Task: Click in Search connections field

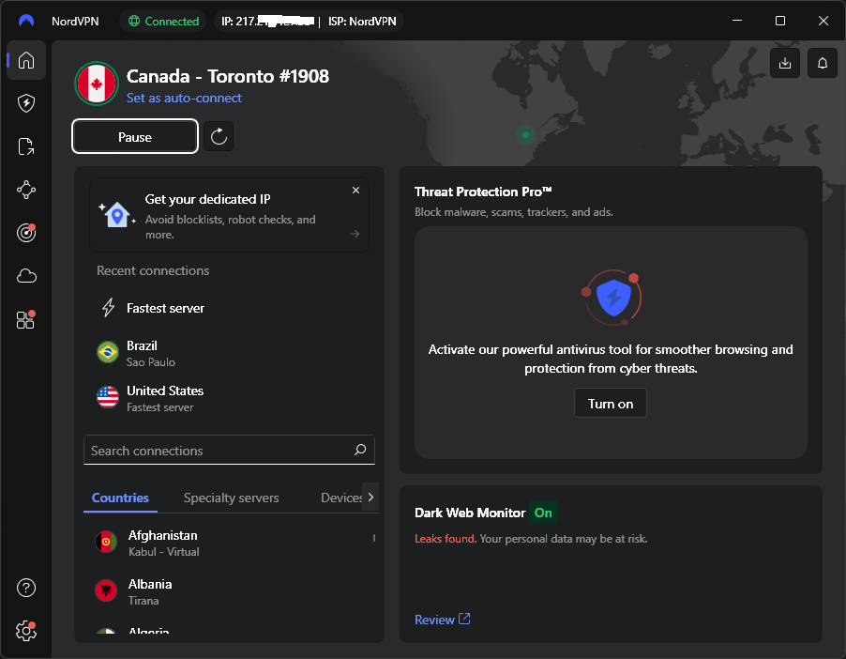Action: (229, 450)
